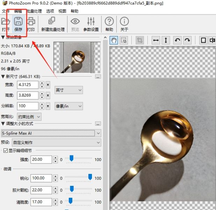Collapse the 新尺寸 section
Viewport: 216px width, 210px height.
tap(3, 77)
